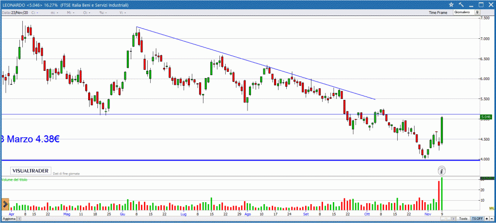Click the scroll-right arrow beside Tools
This screenshot has height=223, width=496.
[453, 219]
